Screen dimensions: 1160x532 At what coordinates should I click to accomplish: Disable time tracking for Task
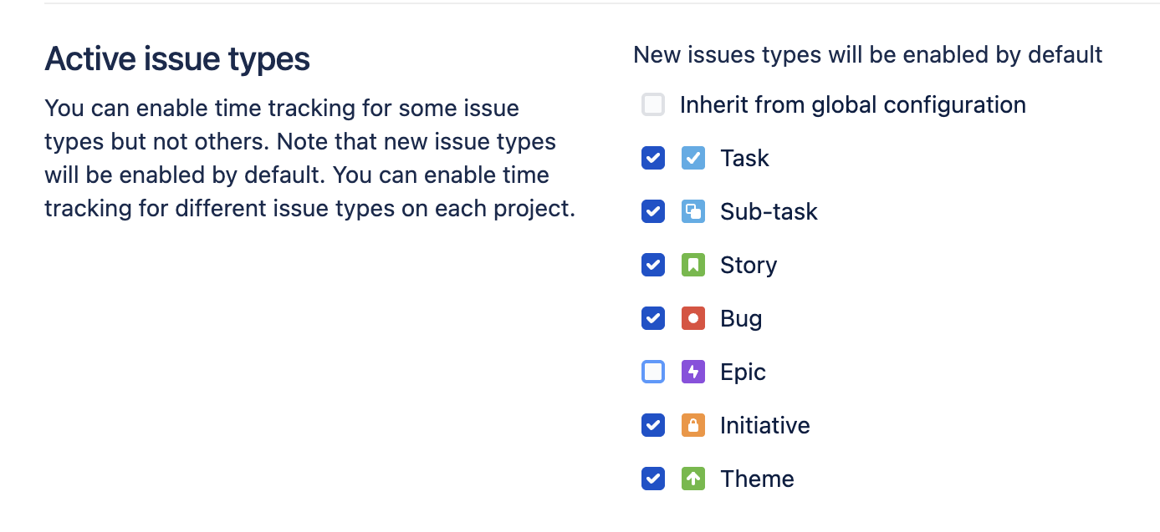[653, 158]
